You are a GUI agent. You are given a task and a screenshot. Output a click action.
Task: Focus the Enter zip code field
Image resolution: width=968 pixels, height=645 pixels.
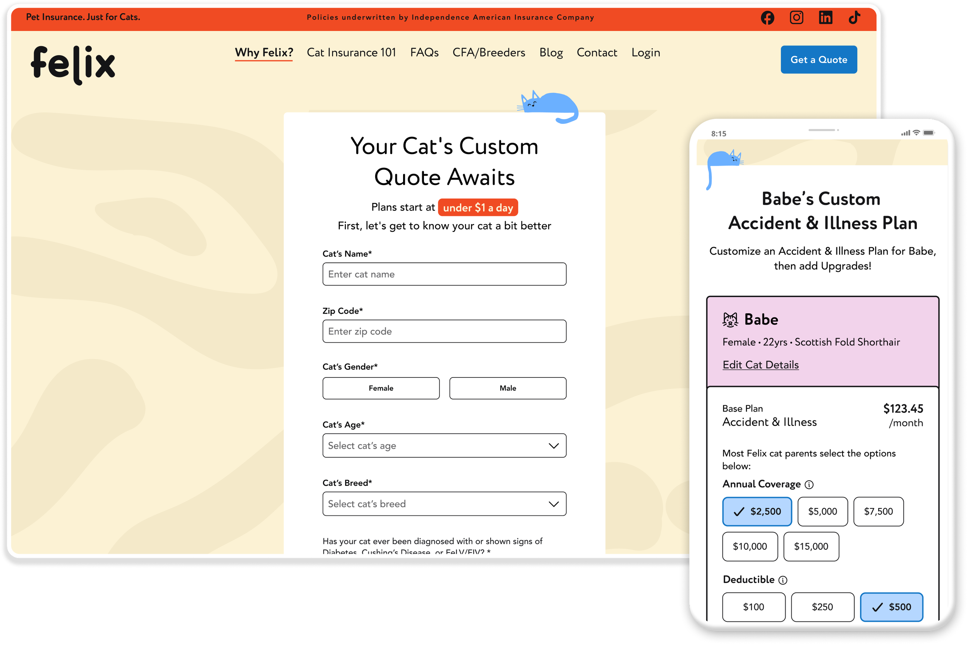(x=444, y=331)
